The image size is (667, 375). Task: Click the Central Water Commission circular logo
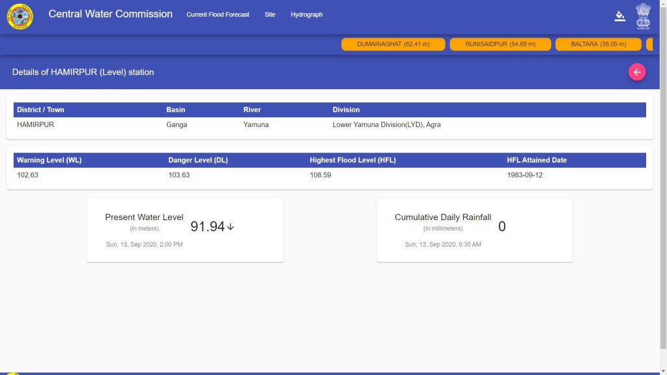click(20, 16)
